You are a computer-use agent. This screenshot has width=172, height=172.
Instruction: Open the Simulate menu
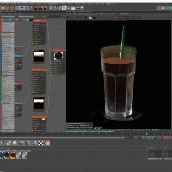[x=32, y=4]
